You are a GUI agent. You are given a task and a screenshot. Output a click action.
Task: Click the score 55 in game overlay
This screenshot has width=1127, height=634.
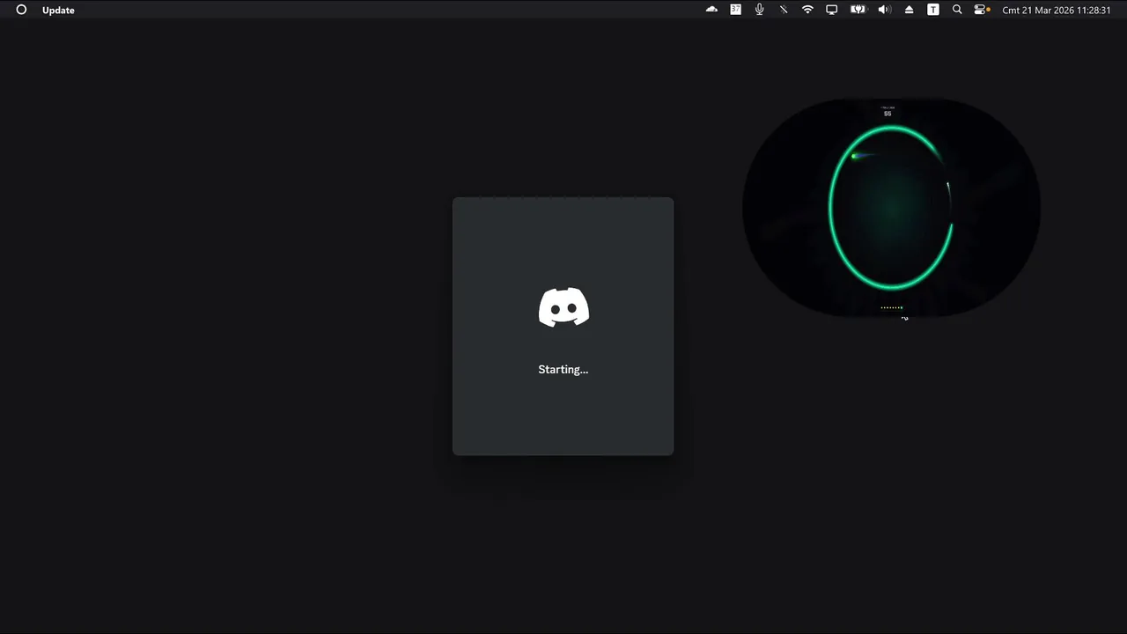point(888,114)
